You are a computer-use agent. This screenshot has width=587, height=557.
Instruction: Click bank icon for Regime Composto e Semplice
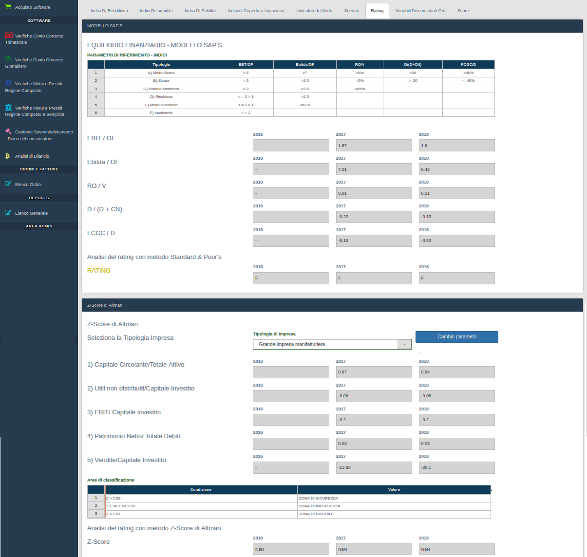8,108
